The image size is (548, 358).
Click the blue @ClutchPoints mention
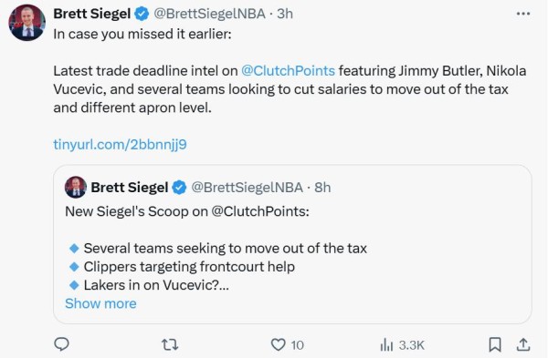(x=288, y=71)
